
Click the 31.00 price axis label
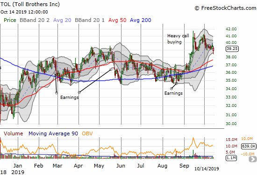[231, 115]
